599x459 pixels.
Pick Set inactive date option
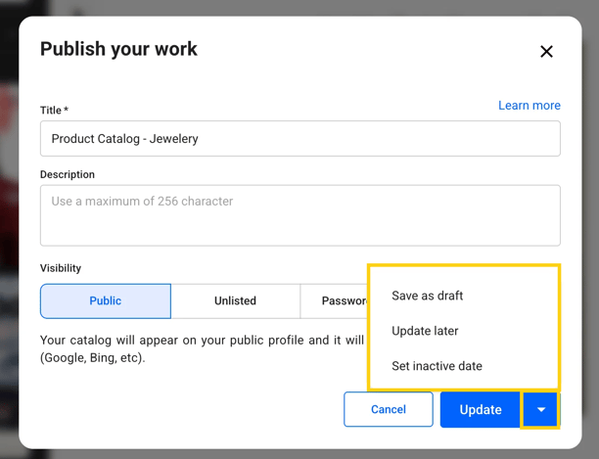(437, 366)
